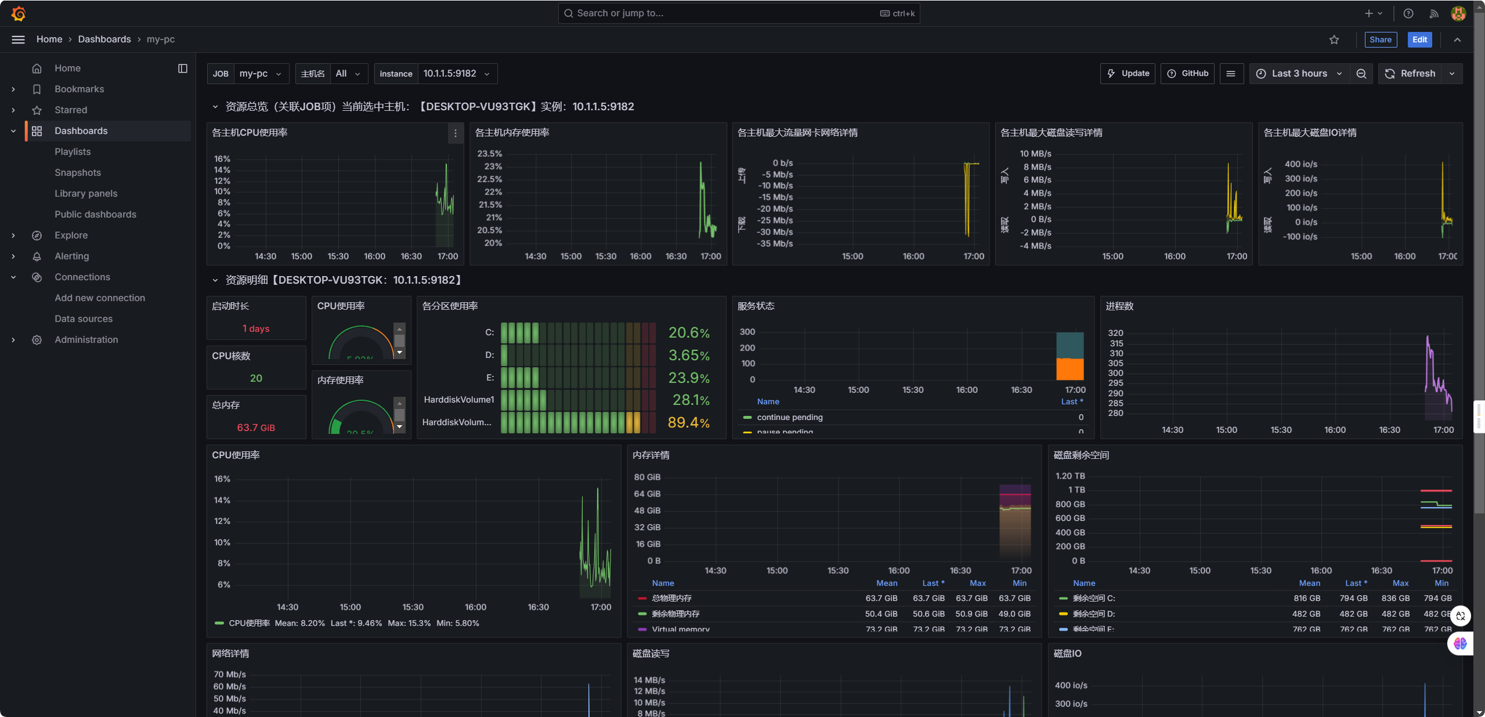Click the Refresh button
Screen dimensions: 1485x717
tap(1410, 74)
